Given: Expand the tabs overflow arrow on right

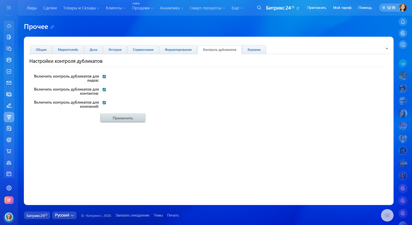Looking at the screenshot, I should [x=387, y=49].
